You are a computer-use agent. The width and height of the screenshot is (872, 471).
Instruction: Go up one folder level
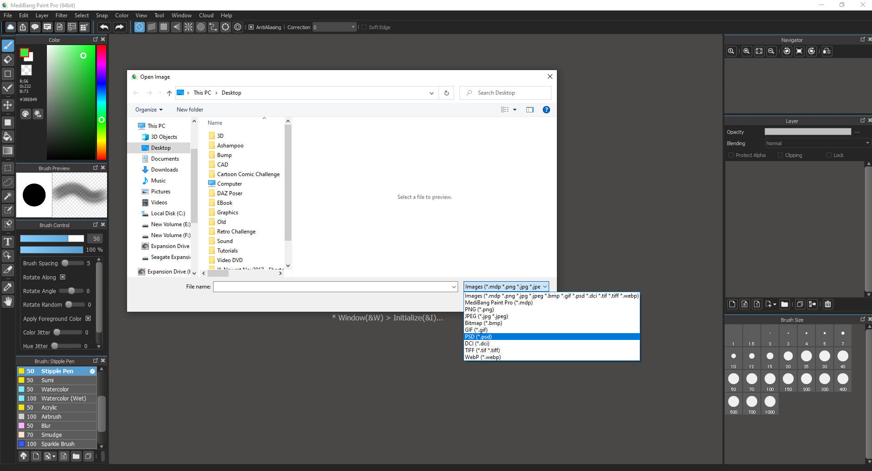point(169,93)
